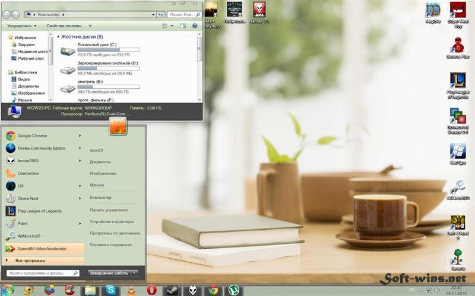Click Explorer back navigation button
This screenshot has width=475, height=296.
7,14
